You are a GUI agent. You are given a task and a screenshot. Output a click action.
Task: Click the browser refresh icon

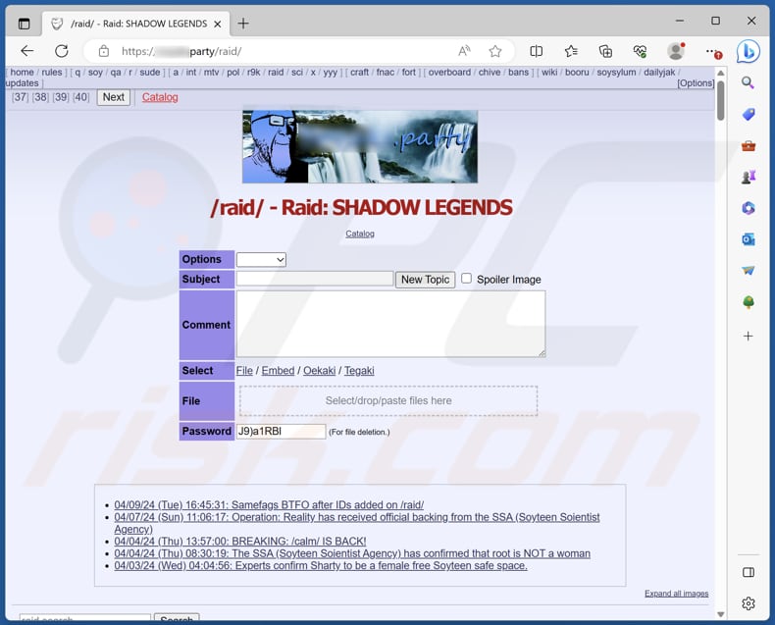[x=62, y=51]
